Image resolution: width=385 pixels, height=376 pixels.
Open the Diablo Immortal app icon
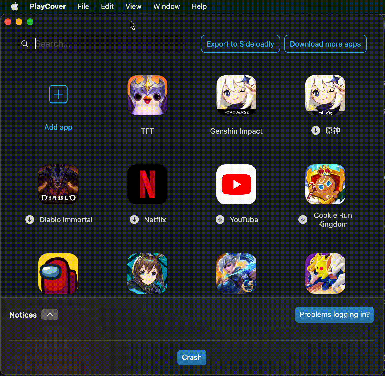pos(58,184)
